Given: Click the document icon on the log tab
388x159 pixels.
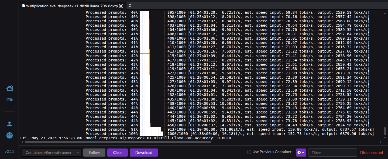Looking at the screenshot, I should (24, 6).
